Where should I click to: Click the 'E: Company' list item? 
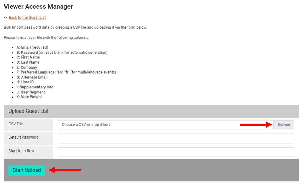[27, 67]
